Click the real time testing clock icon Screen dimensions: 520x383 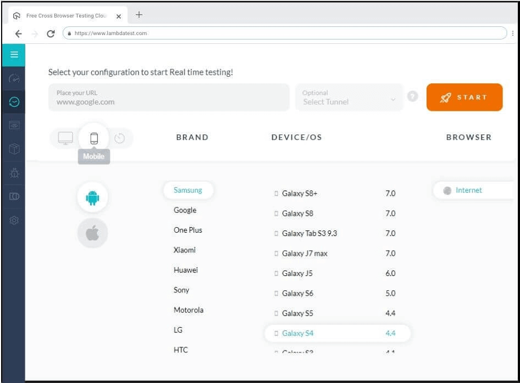click(x=14, y=102)
